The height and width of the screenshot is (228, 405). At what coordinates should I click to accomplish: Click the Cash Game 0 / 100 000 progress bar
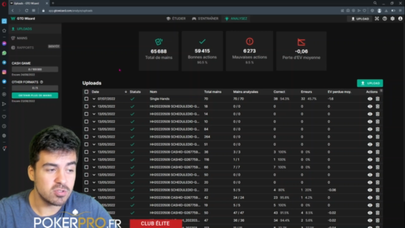(x=35, y=69)
